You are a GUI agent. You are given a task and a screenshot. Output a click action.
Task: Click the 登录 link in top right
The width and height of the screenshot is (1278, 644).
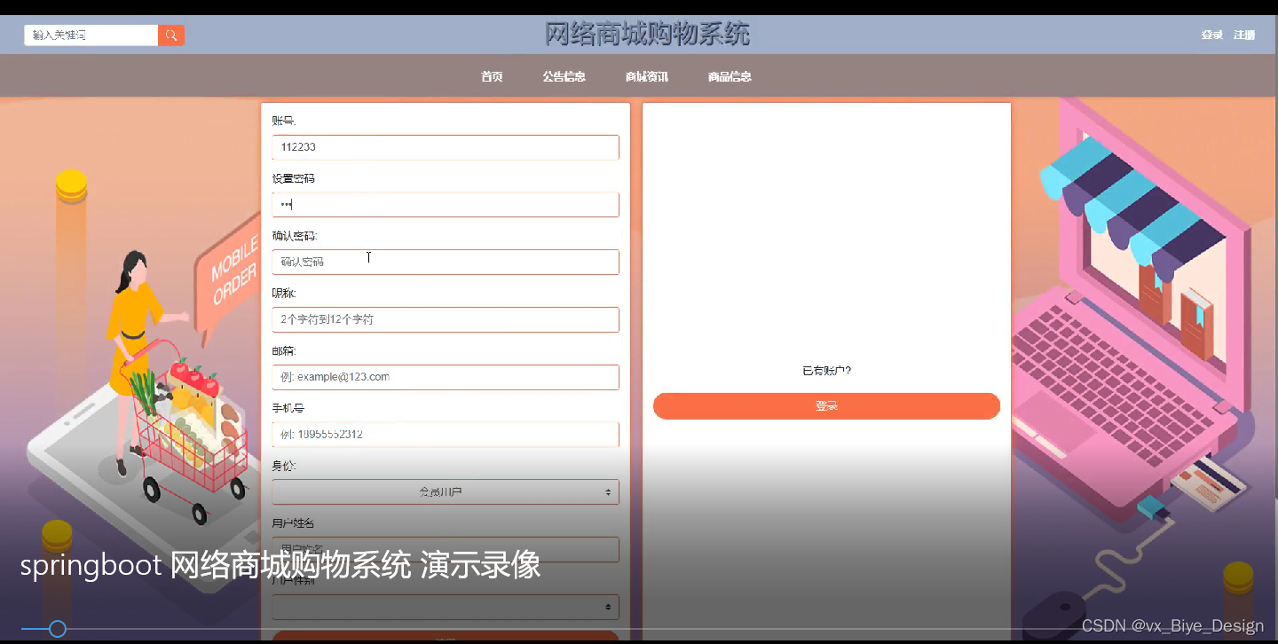point(1211,35)
